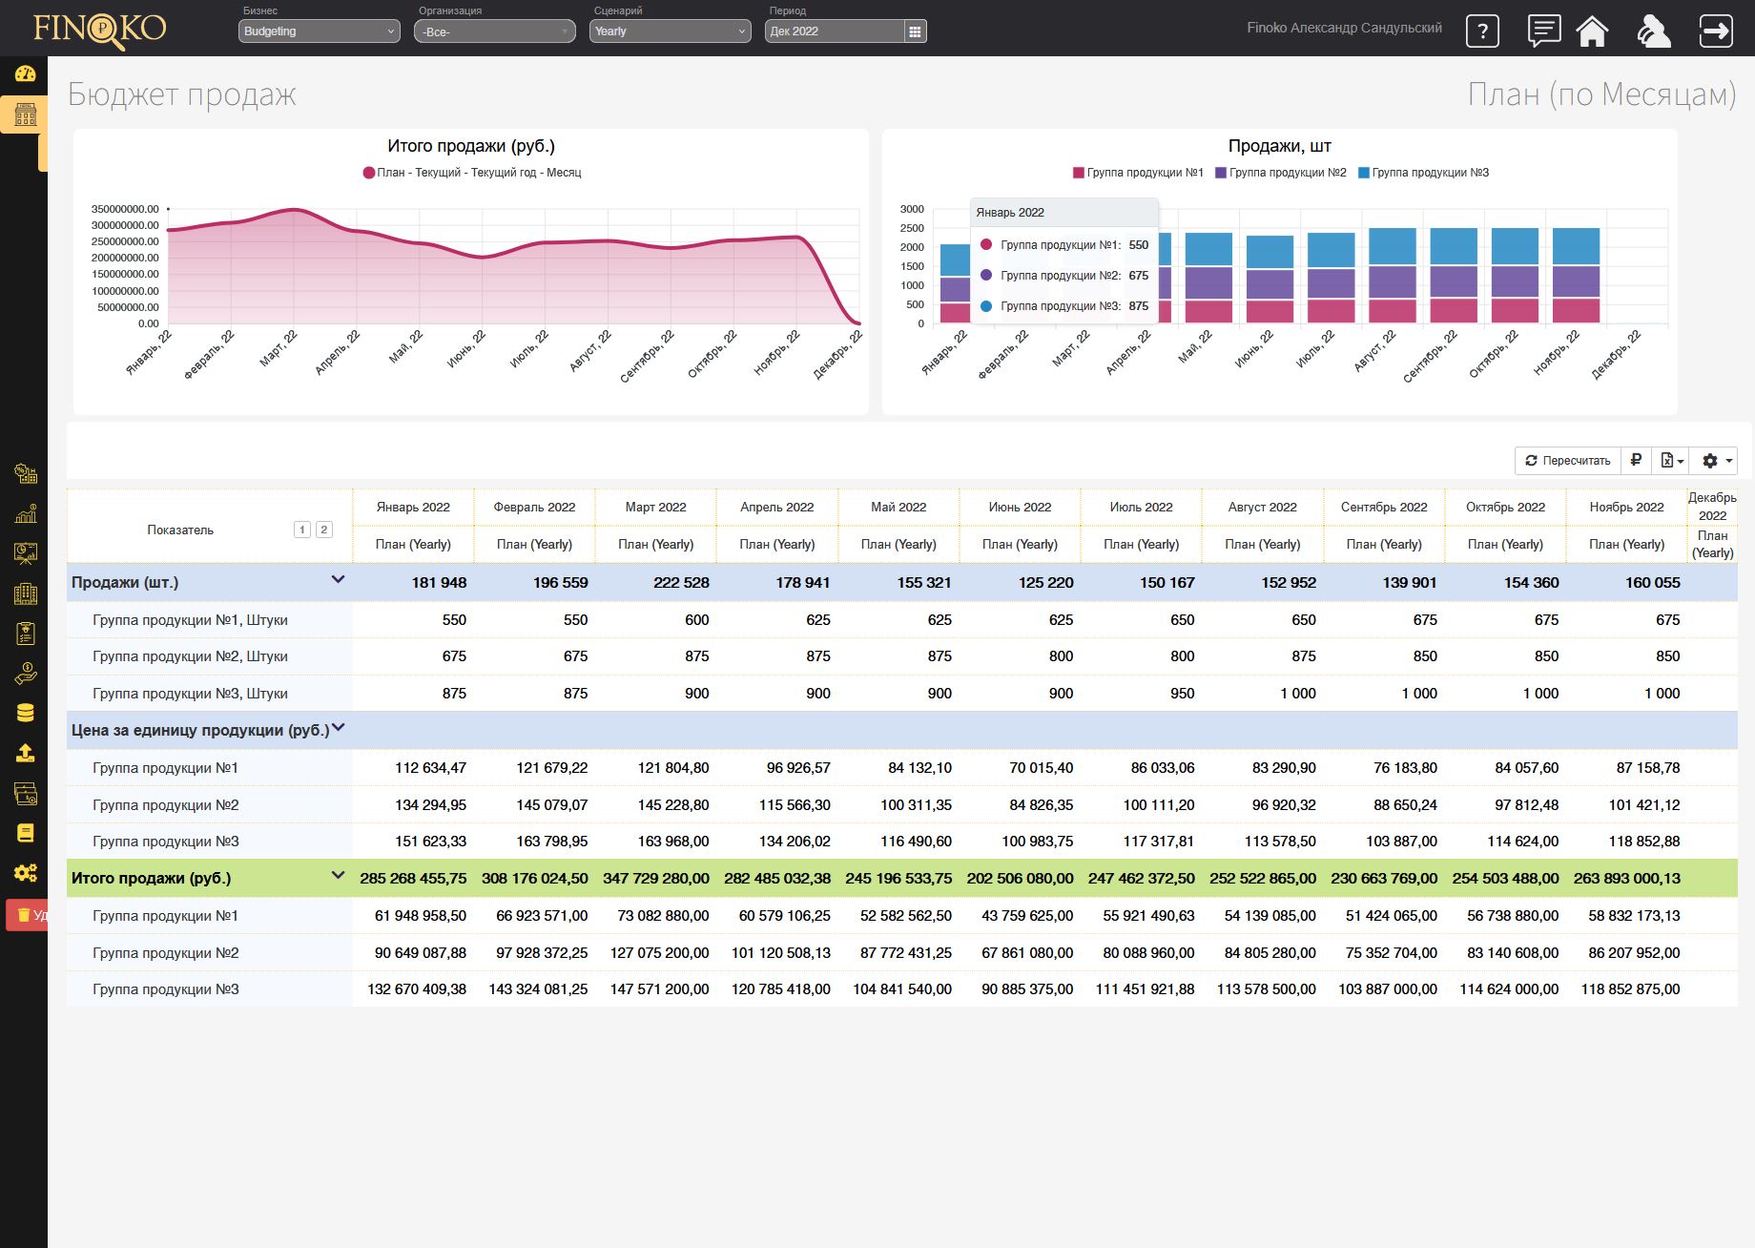Toggle Группа продукции №1 legend series
The width and height of the screenshot is (1755, 1248).
click(1138, 173)
